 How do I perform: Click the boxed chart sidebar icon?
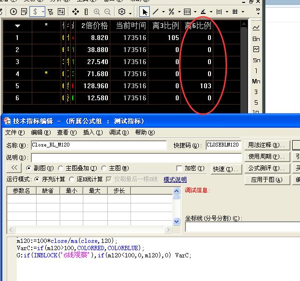pyautogui.click(x=256, y=49)
